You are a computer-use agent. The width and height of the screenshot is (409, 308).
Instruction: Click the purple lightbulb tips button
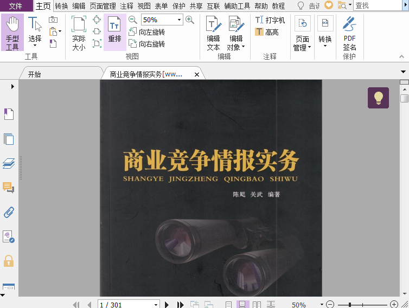(x=378, y=98)
